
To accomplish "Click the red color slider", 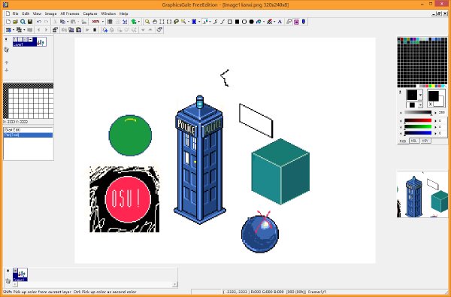I will 418,120.
